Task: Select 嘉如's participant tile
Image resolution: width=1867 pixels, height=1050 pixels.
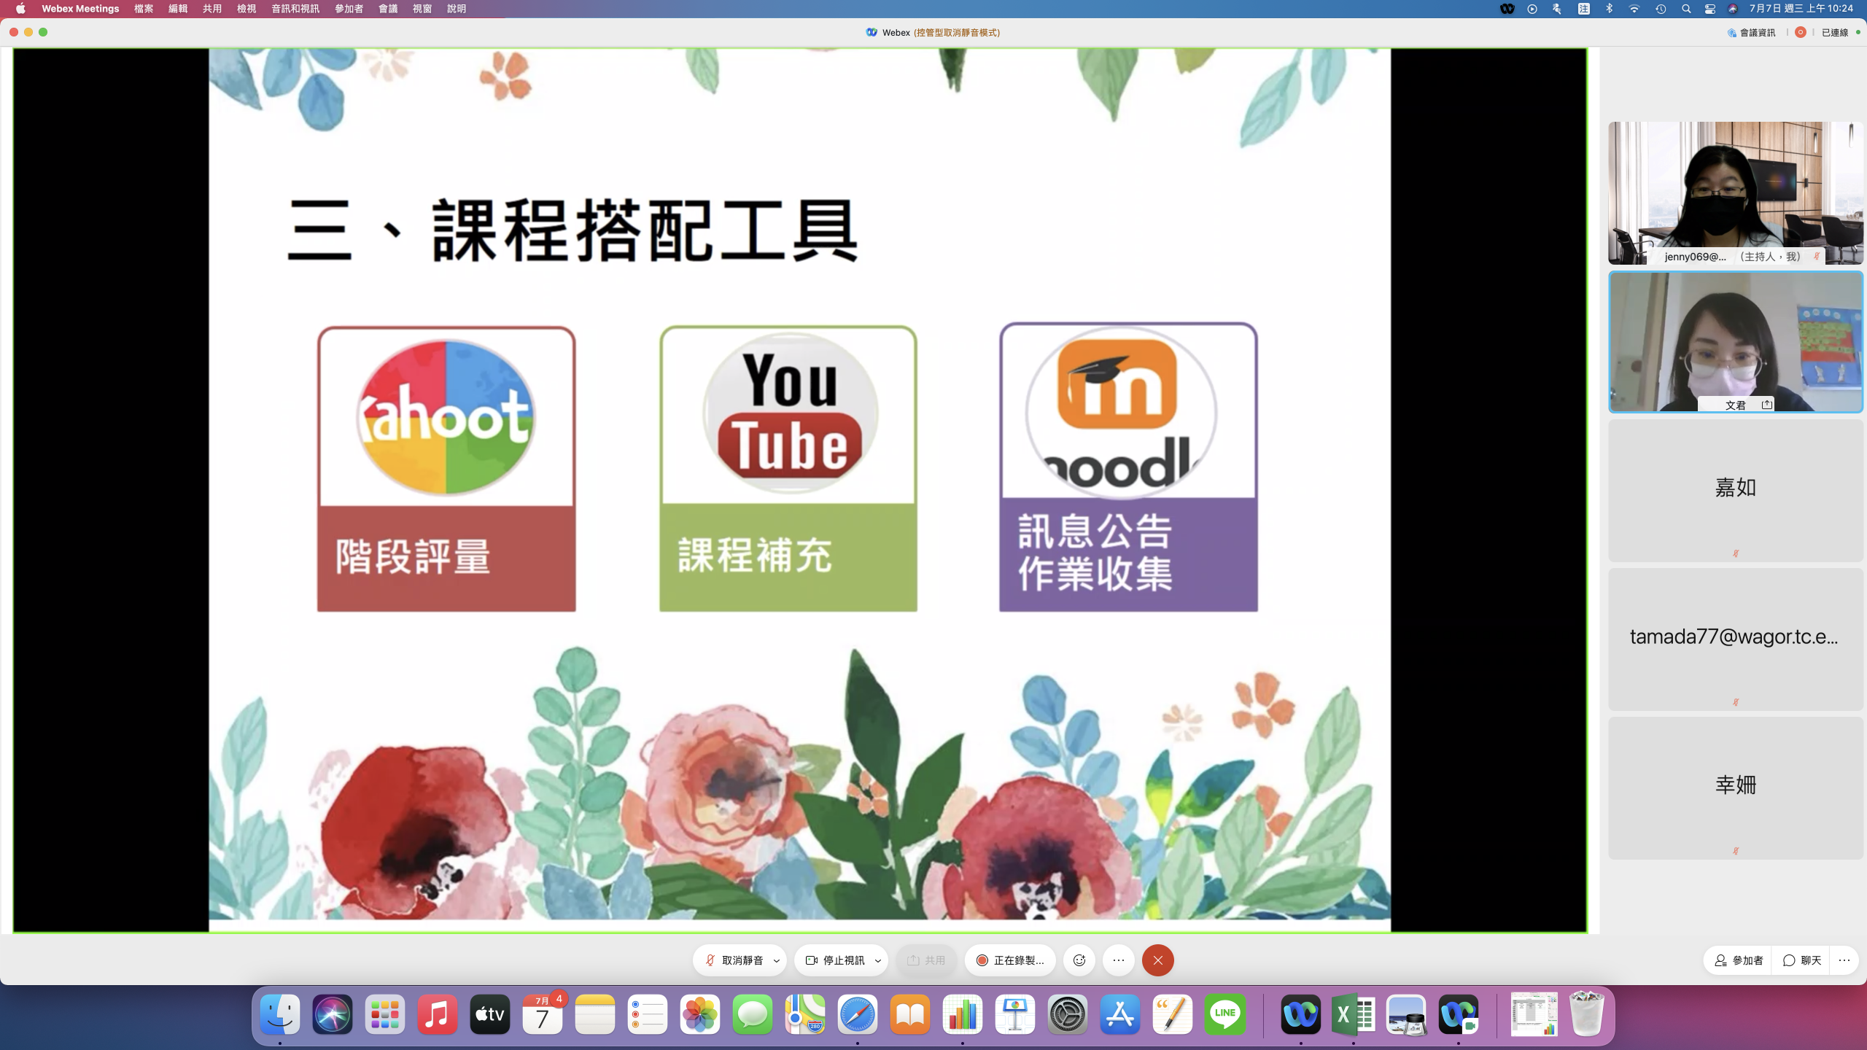Action: pos(1735,489)
